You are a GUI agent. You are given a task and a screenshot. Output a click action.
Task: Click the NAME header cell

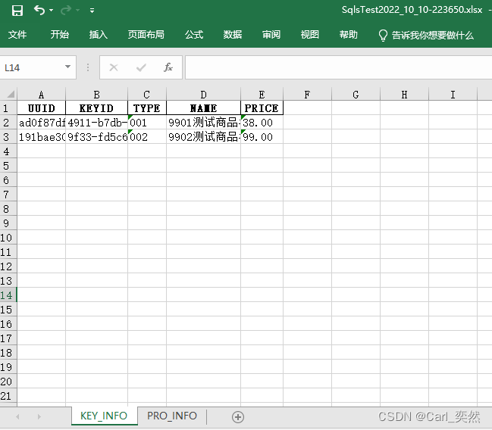click(204, 108)
